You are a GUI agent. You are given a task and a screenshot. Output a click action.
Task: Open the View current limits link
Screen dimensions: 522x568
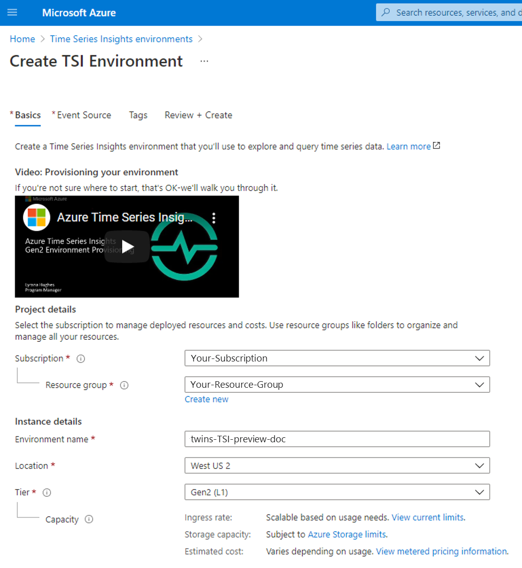click(x=428, y=518)
